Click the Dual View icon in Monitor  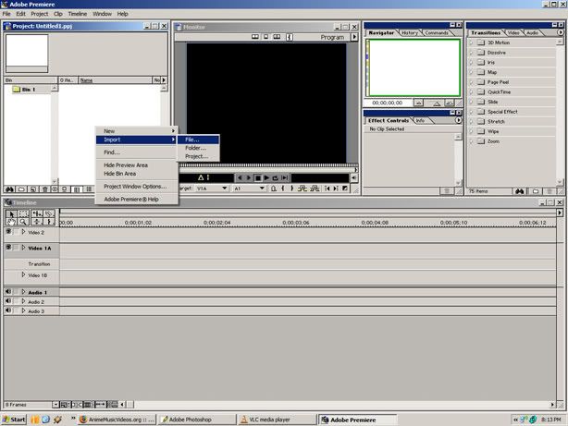click(255, 37)
